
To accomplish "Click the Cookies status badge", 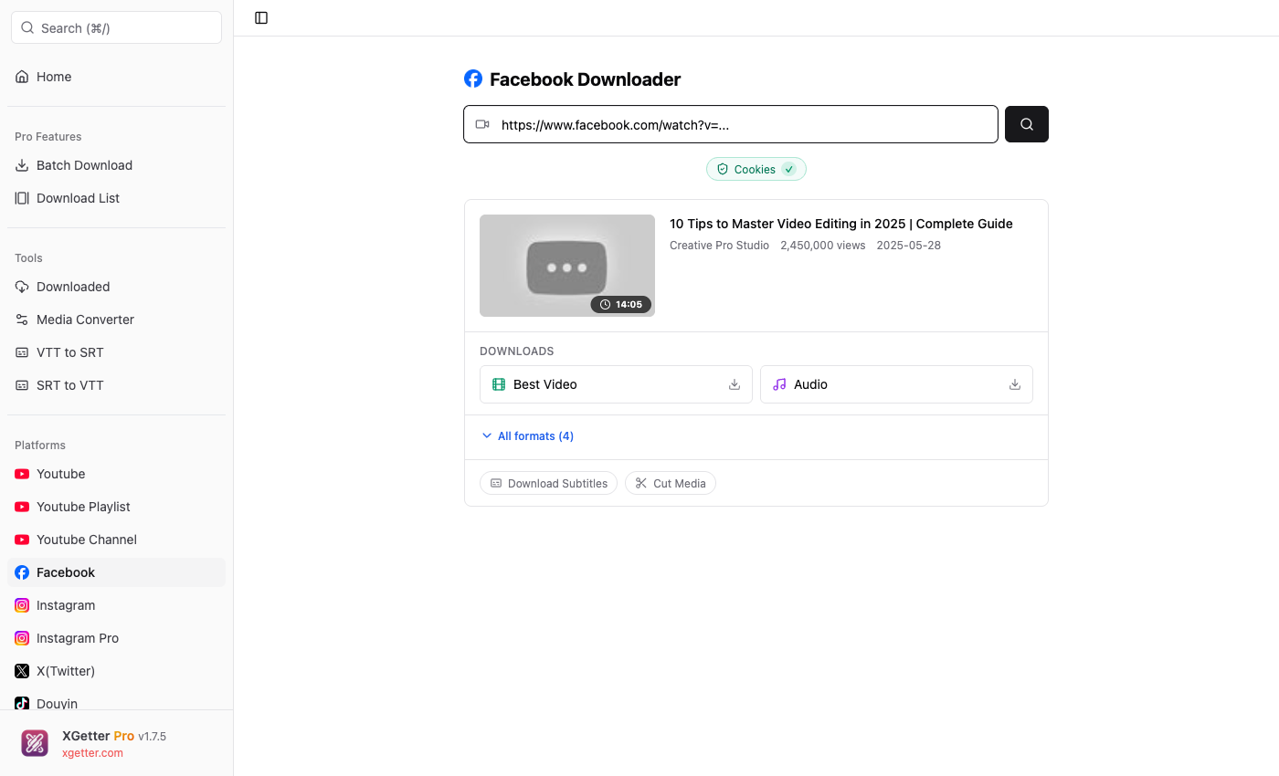I will coord(756,169).
